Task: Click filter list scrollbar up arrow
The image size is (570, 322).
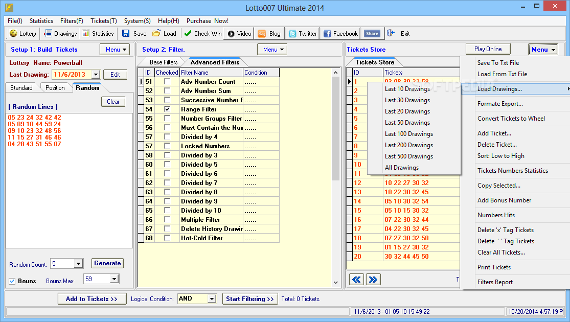Action: pos(335,73)
